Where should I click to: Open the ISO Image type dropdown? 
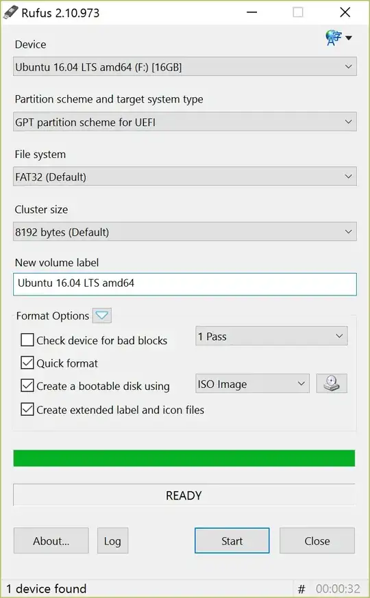point(252,384)
